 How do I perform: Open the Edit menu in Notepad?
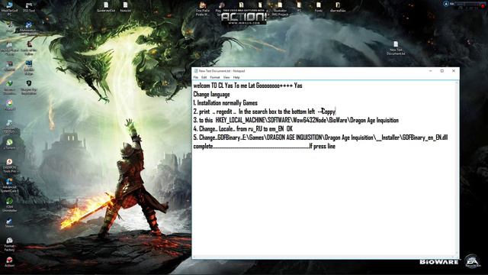204,77
